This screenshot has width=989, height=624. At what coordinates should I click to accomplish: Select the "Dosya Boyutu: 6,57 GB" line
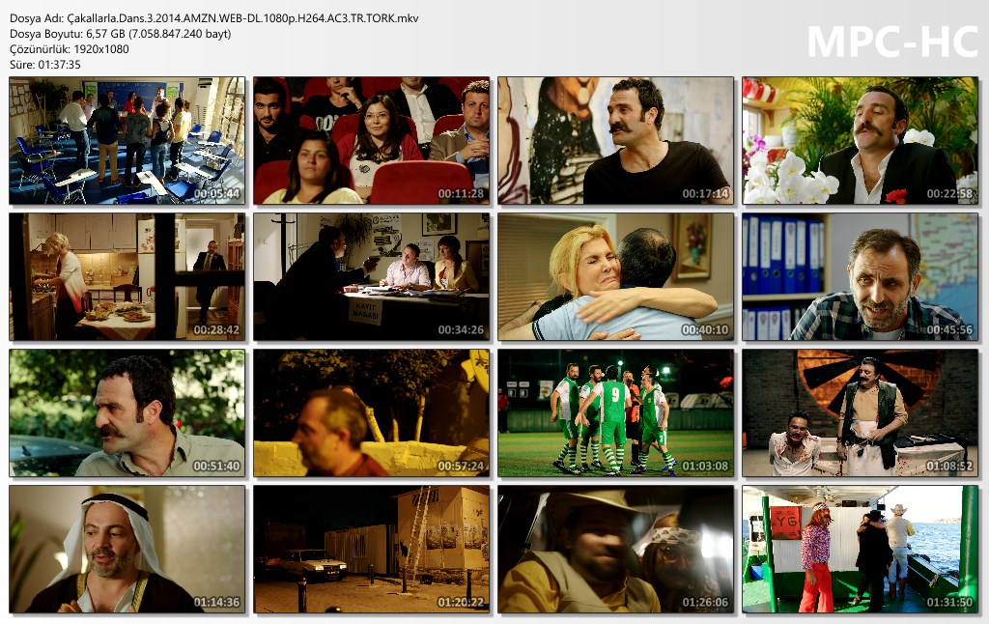pos(121,34)
